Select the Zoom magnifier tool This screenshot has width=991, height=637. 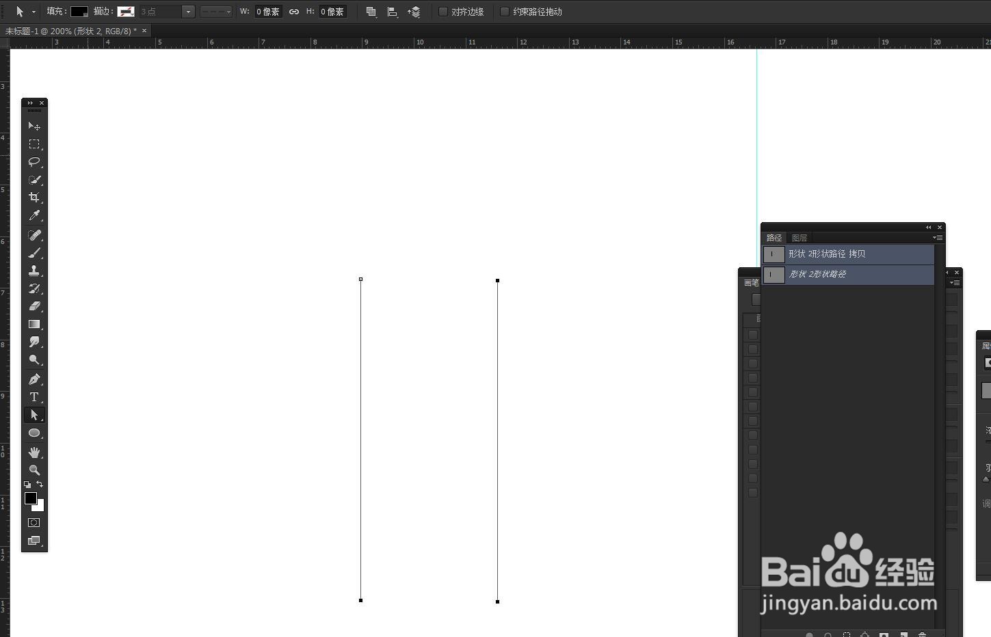point(34,470)
